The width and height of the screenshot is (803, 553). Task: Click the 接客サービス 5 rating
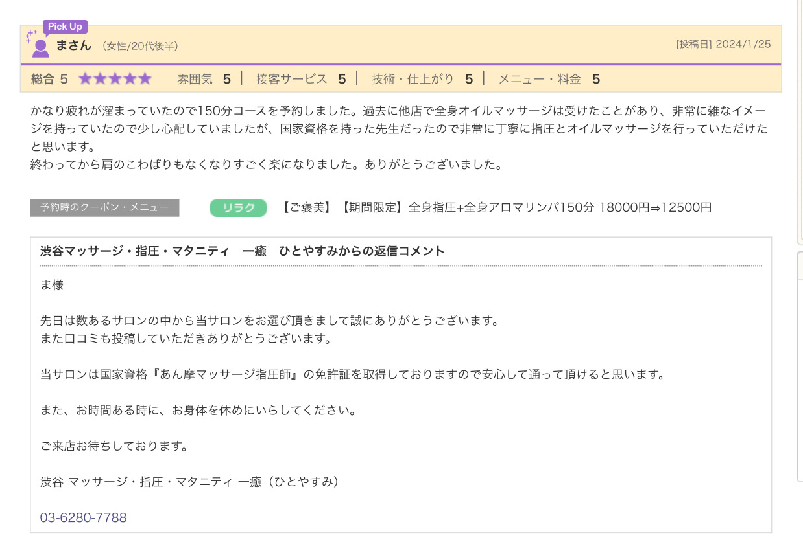tap(301, 79)
